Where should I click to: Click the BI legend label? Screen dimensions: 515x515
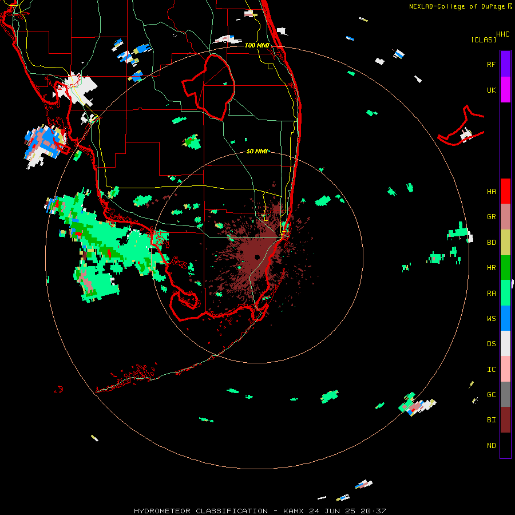point(491,420)
